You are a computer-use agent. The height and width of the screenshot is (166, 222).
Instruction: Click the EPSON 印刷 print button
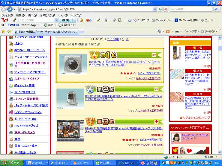click(49, 25)
